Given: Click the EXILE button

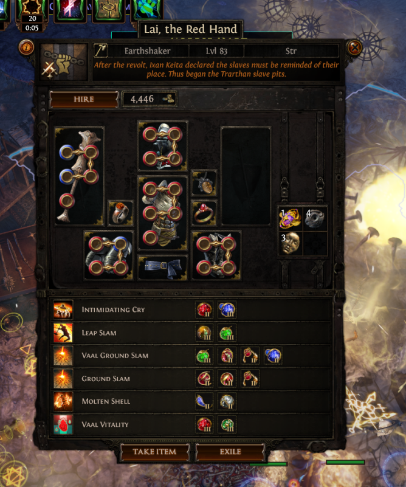Looking at the screenshot, I should 230,452.
